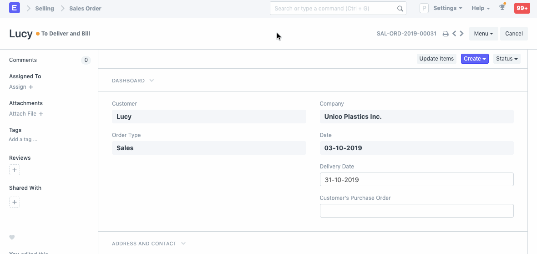
Task: Go to previous document arrow
Action: [454, 34]
